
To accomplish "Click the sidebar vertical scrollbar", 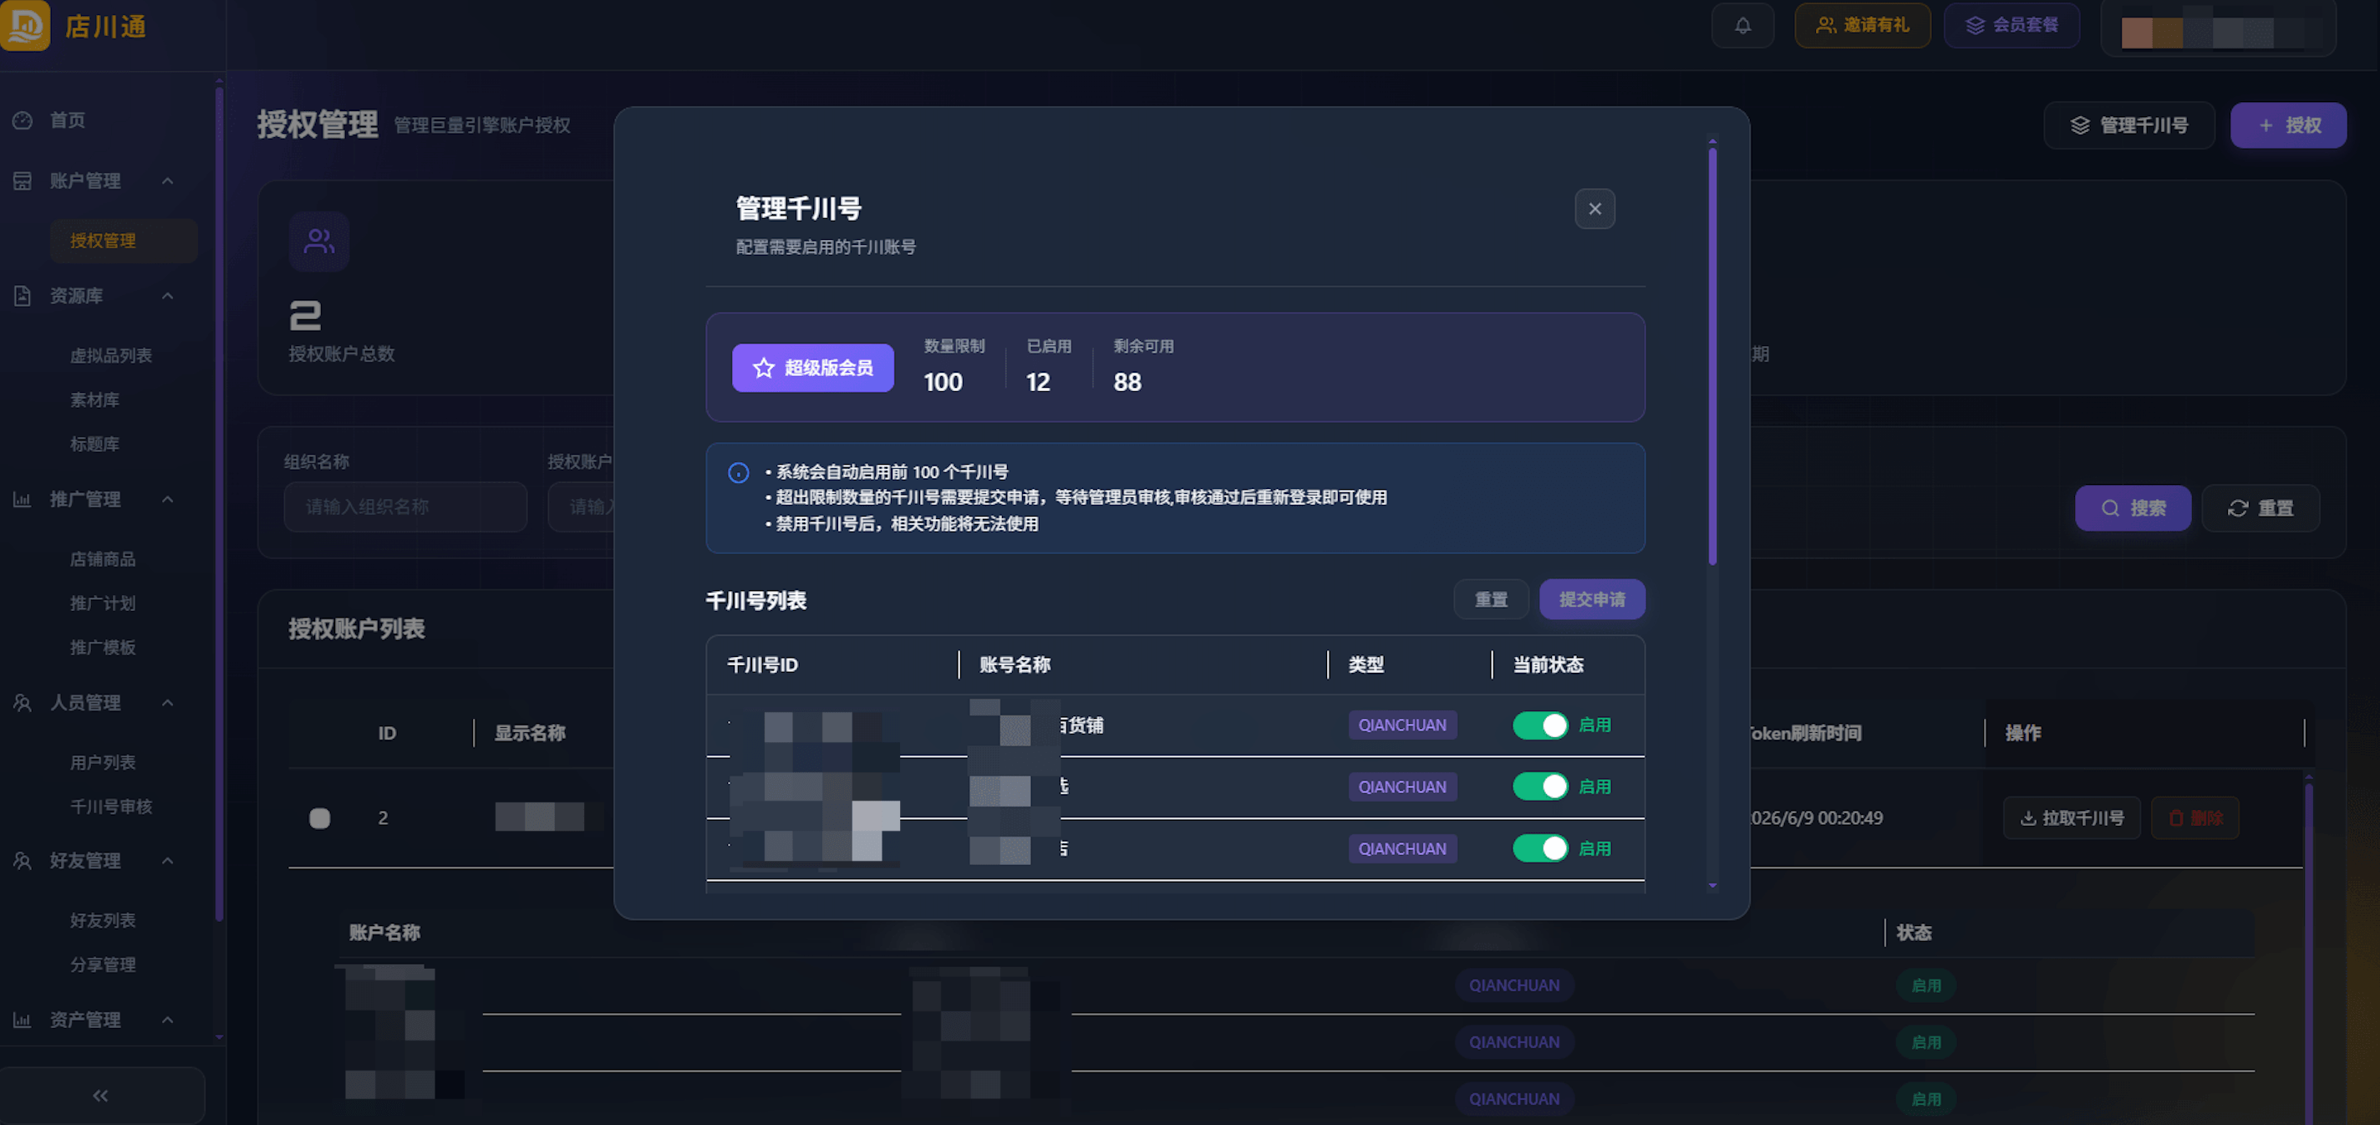I will [x=219, y=505].
